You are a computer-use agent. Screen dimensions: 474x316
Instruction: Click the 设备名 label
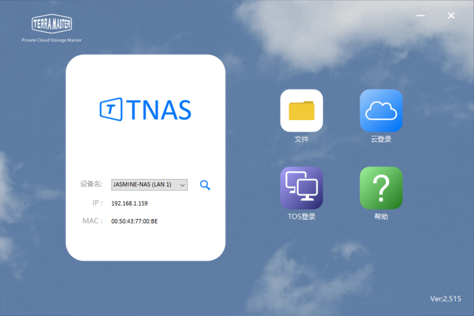click(x=91, y=184)
